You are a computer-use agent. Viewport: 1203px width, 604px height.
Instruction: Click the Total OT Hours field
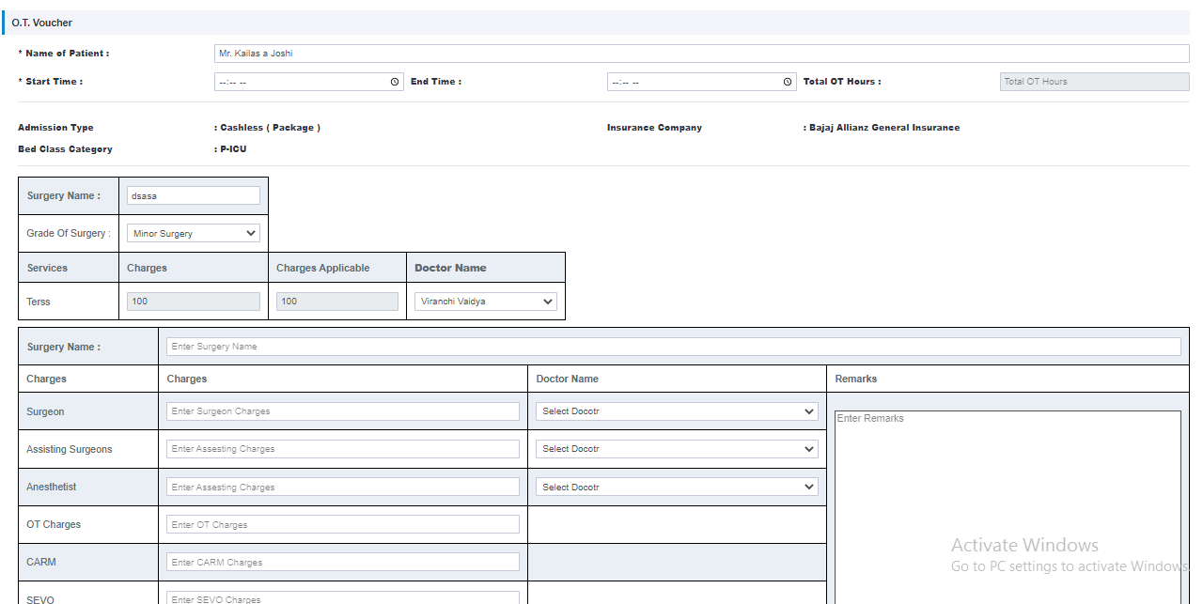(1095, 82)
